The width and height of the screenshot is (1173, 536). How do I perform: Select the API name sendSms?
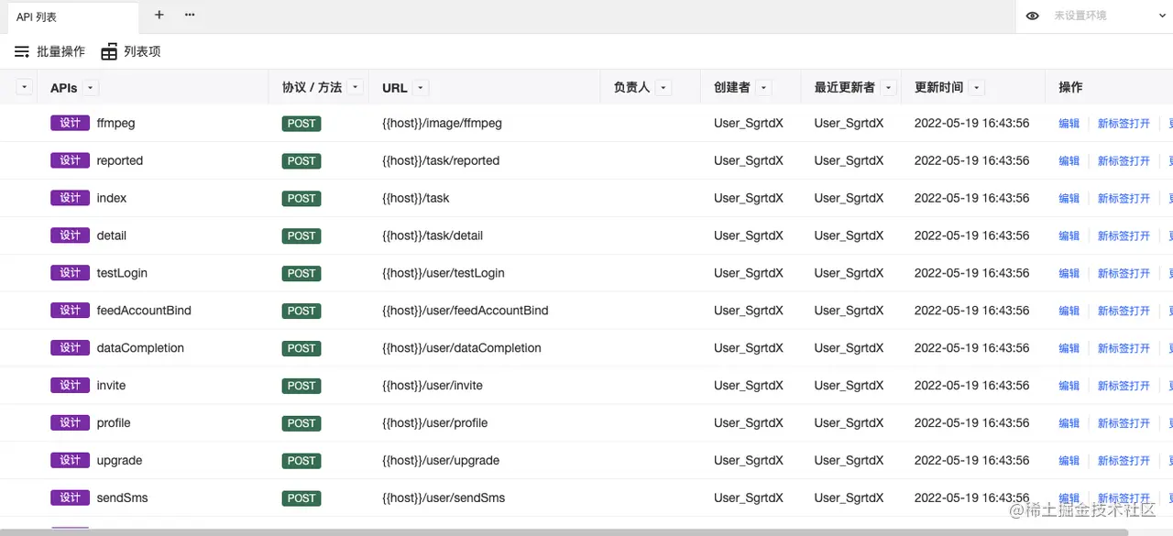pyautogui.click(x=122, y=498)
